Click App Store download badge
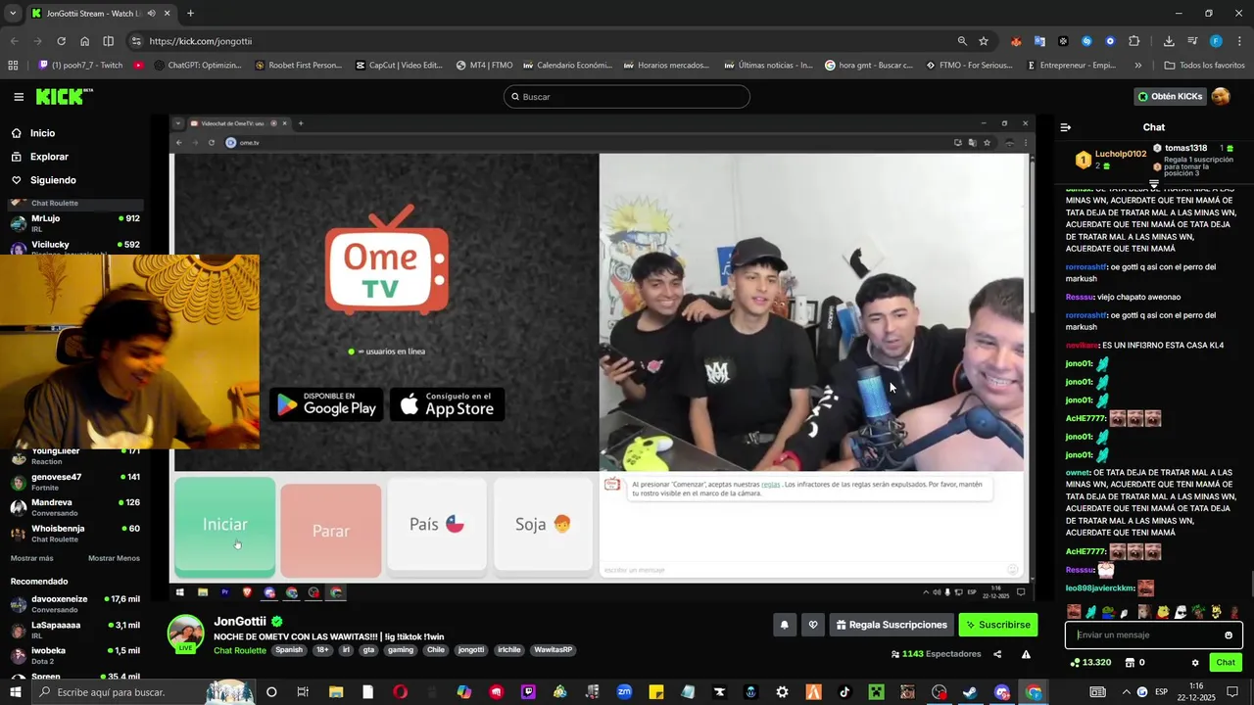Viewport: 1254px width, 705px height. tap(447, 404)
